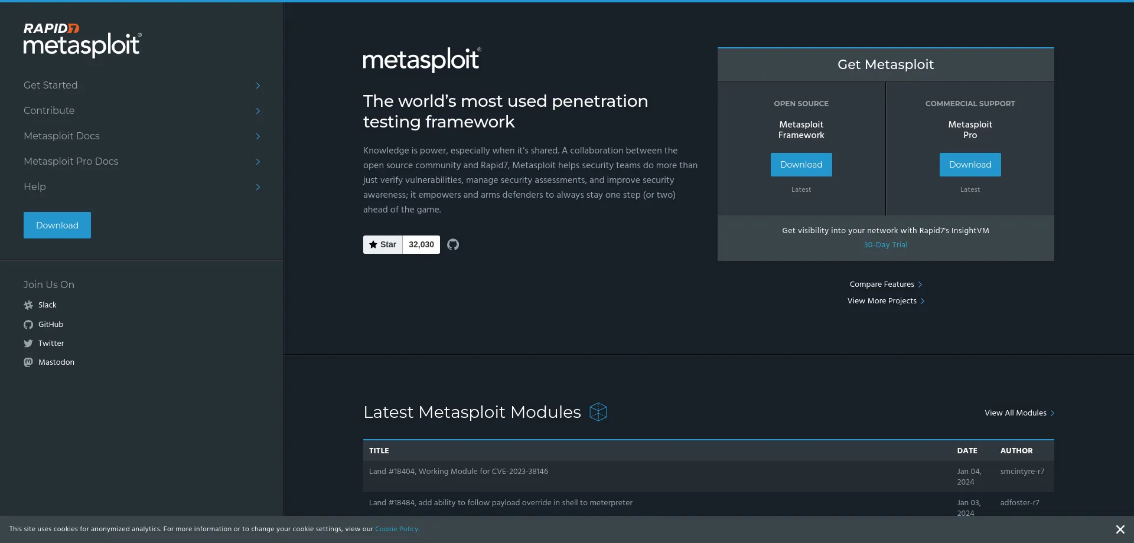Screen dimensions: 1134x543
Task: Open the Land #18404 CVE-2023-38146 module row
Action: point(708,477)
